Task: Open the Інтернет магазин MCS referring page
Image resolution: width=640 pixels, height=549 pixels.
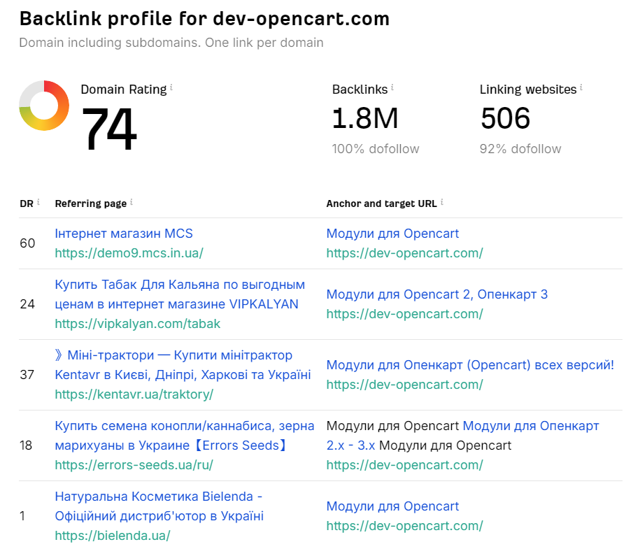Action: coord(124,234)
